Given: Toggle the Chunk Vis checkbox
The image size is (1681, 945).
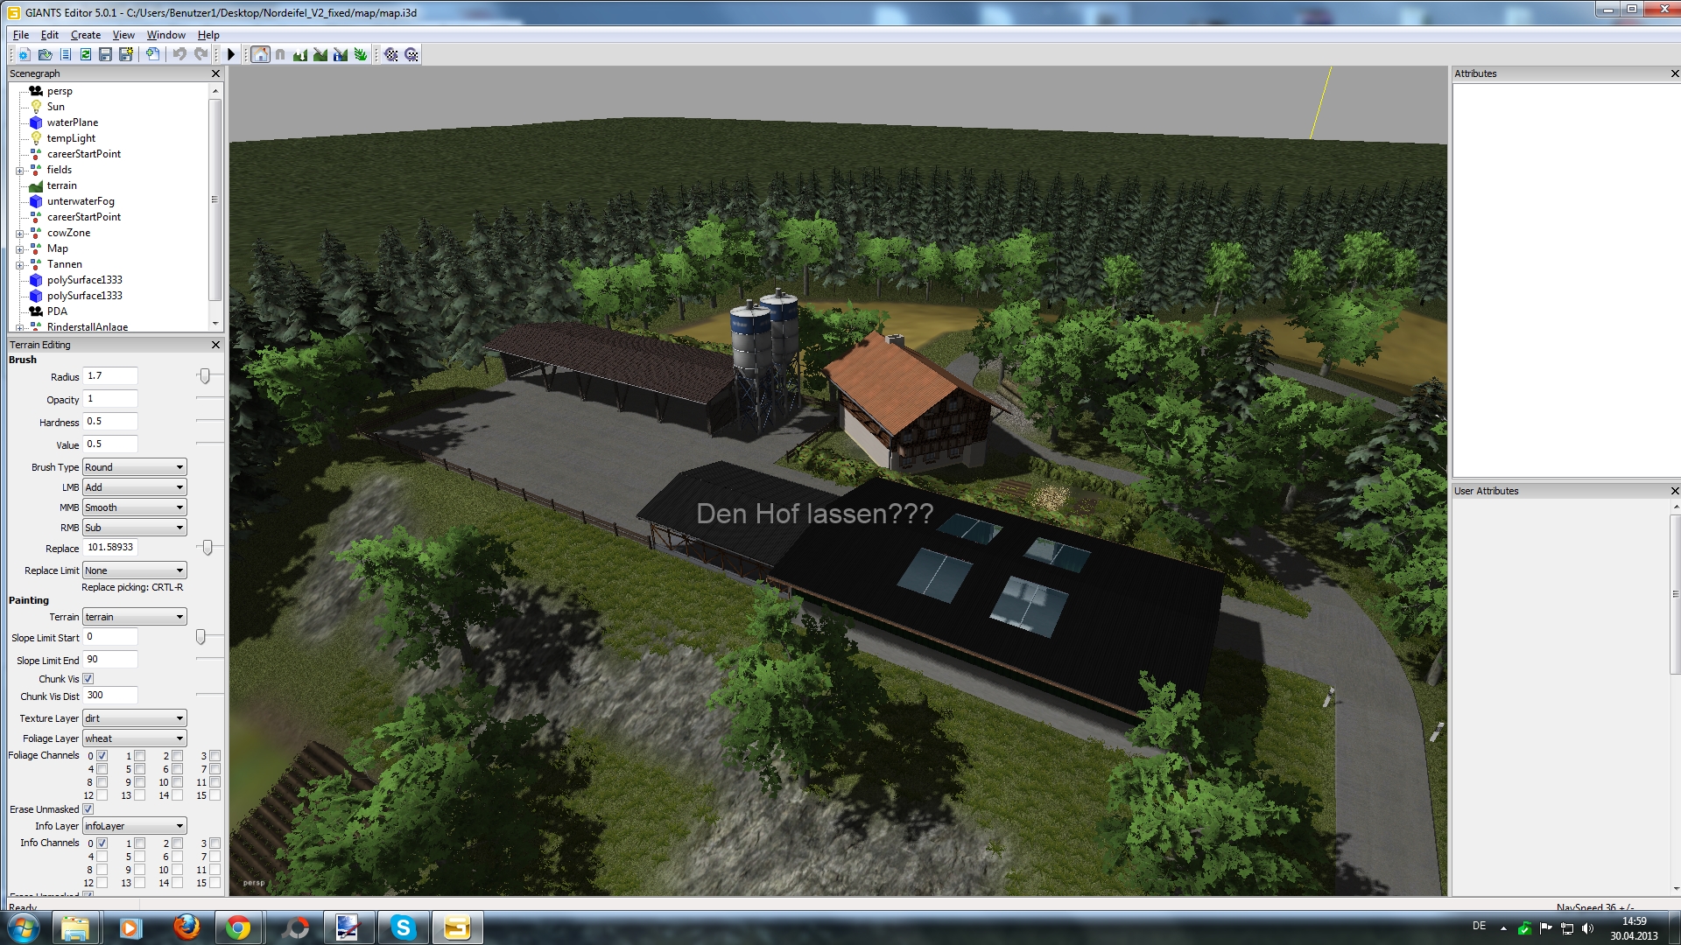Looking at the screenshot, I should click(88, 679).
